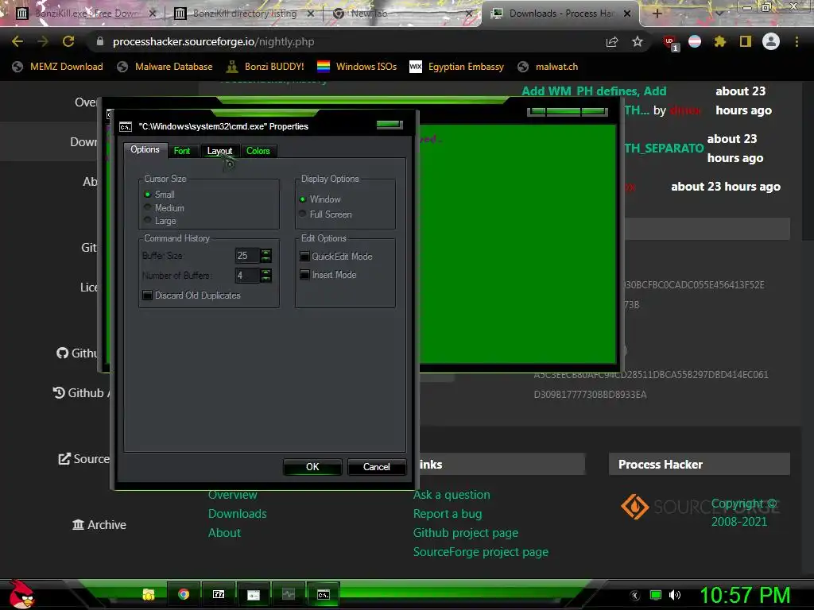Follow the Ask a question link

pyautogui.click(x=452, y=495)
